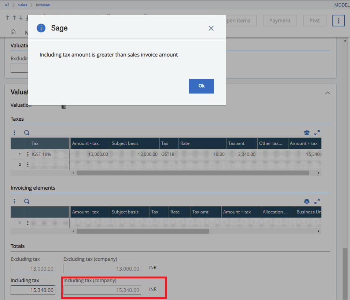Screen dimensions: 350x300
Task: Click the blue info icon in Sage dialog
Action: pos(41,28)
